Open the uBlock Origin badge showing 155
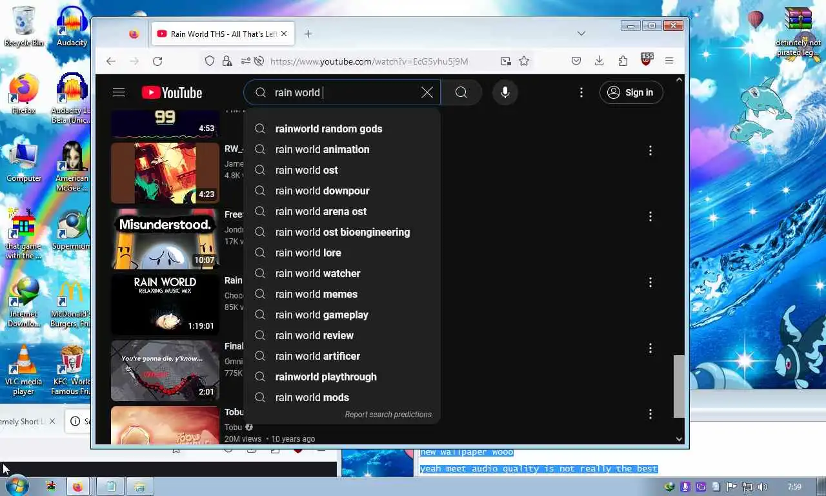826x496 pixels. tap(647, 59)
